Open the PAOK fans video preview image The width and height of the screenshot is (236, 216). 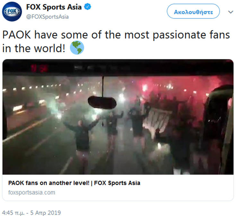tap(118, 117)
